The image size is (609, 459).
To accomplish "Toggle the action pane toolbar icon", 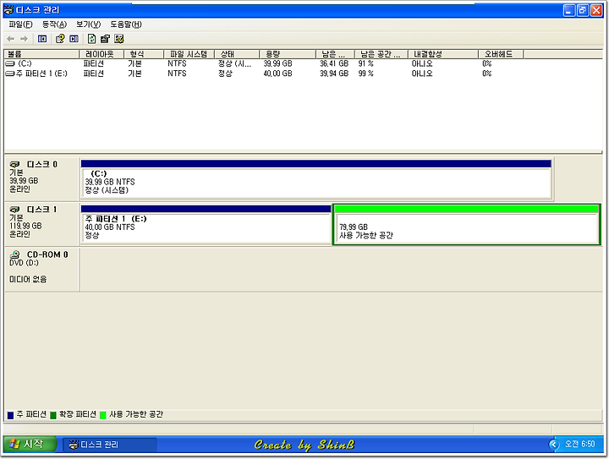I will (74, 39).
